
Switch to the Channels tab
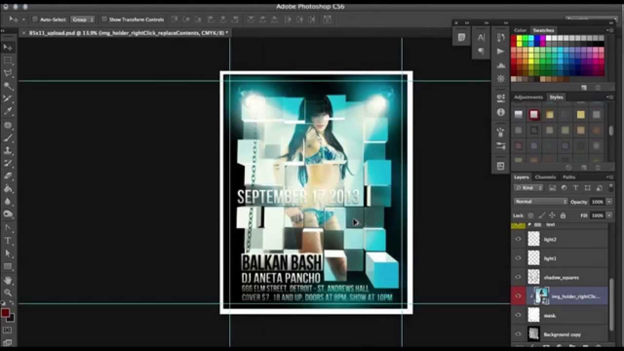point(545,177)
